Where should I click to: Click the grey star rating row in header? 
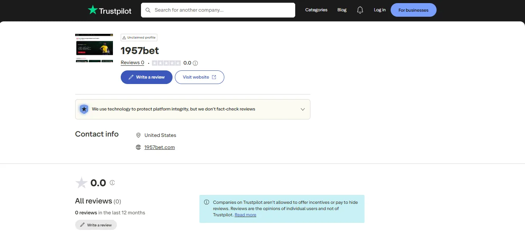[x=166, y=63]
